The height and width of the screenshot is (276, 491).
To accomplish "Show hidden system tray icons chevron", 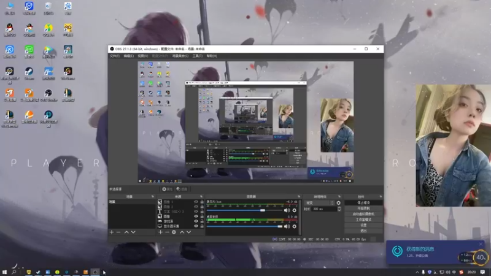I will tap(417, 272).
